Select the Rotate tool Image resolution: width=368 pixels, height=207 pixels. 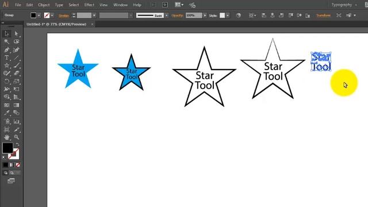coord(6,81)
